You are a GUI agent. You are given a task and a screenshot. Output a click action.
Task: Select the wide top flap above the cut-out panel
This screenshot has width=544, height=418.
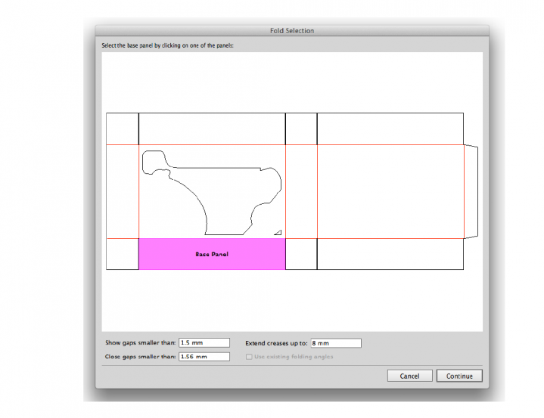[211, 128]
